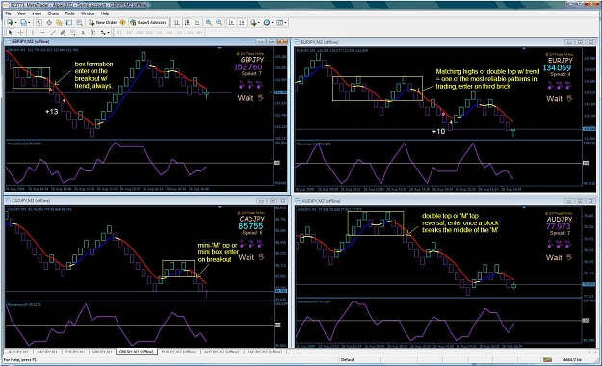This screenshot has width=602, height=366.
Task: Toggle the Expert Advisors button
Action: click(x=148, y=23)
